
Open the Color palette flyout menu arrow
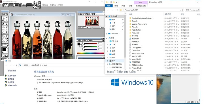click(x=104, y=41)
